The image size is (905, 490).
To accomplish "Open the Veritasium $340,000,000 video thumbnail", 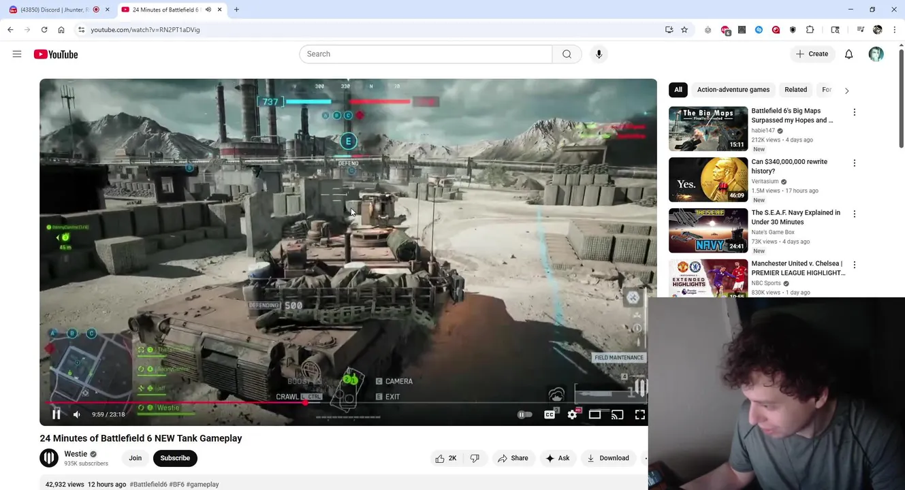I will tap(708, 180).
